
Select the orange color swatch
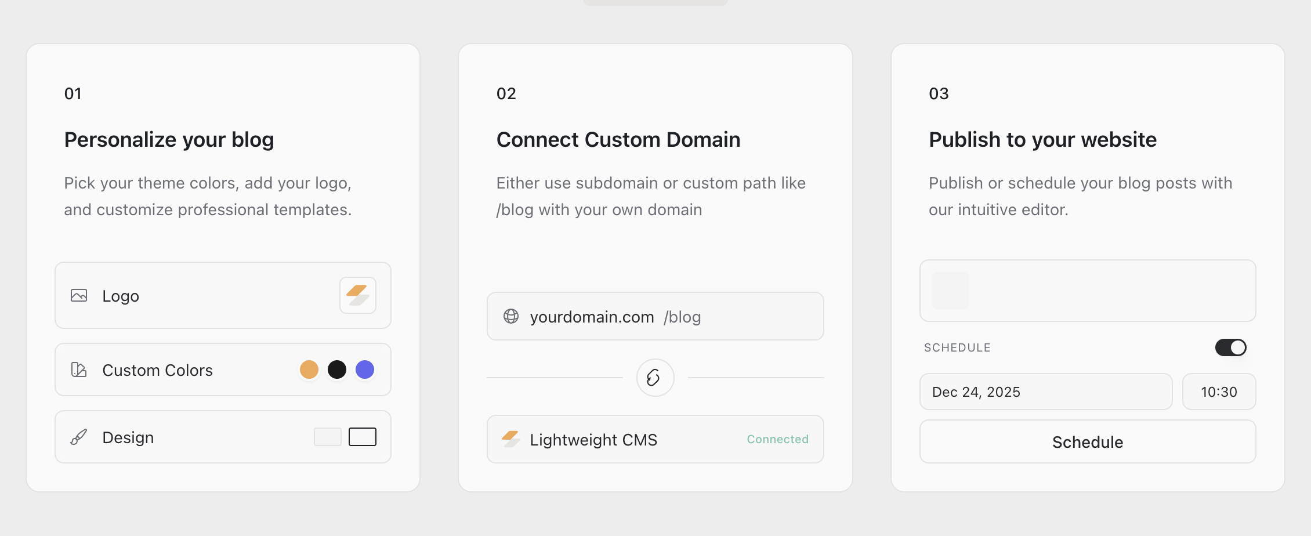coord(309,370)
